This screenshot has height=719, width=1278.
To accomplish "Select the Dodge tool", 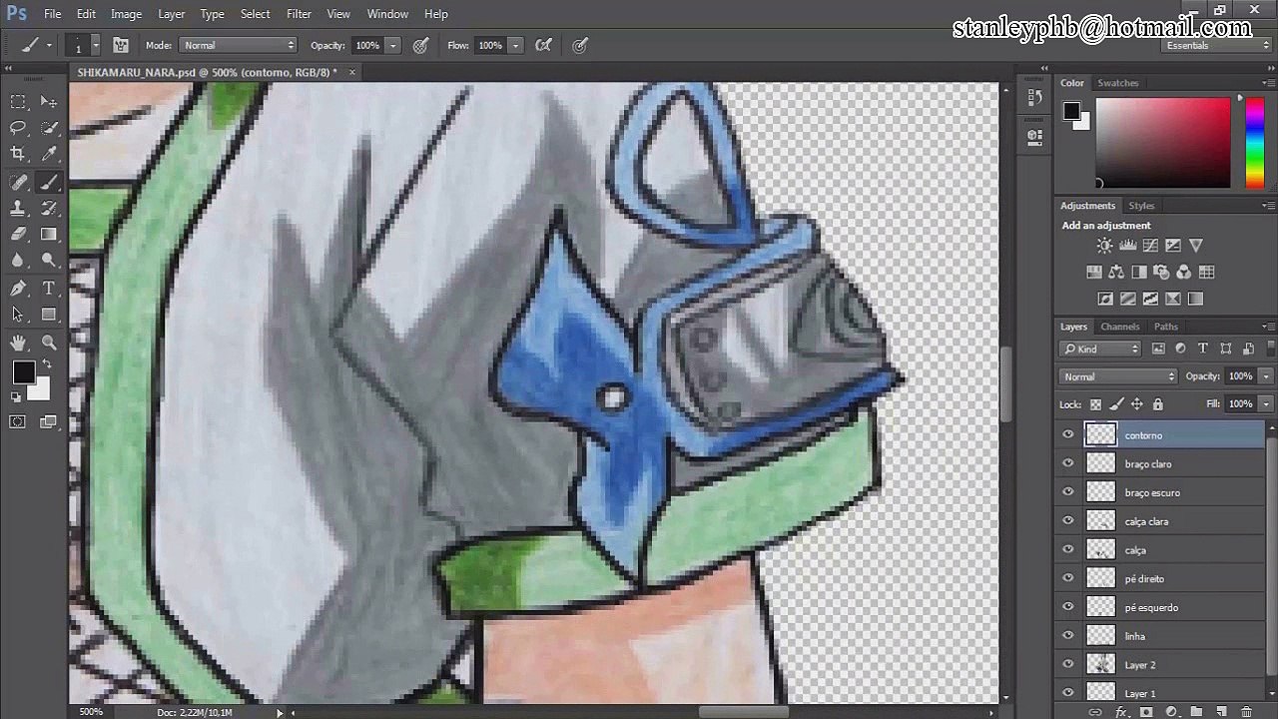I will pyautogui.click(x=49, y=260).
